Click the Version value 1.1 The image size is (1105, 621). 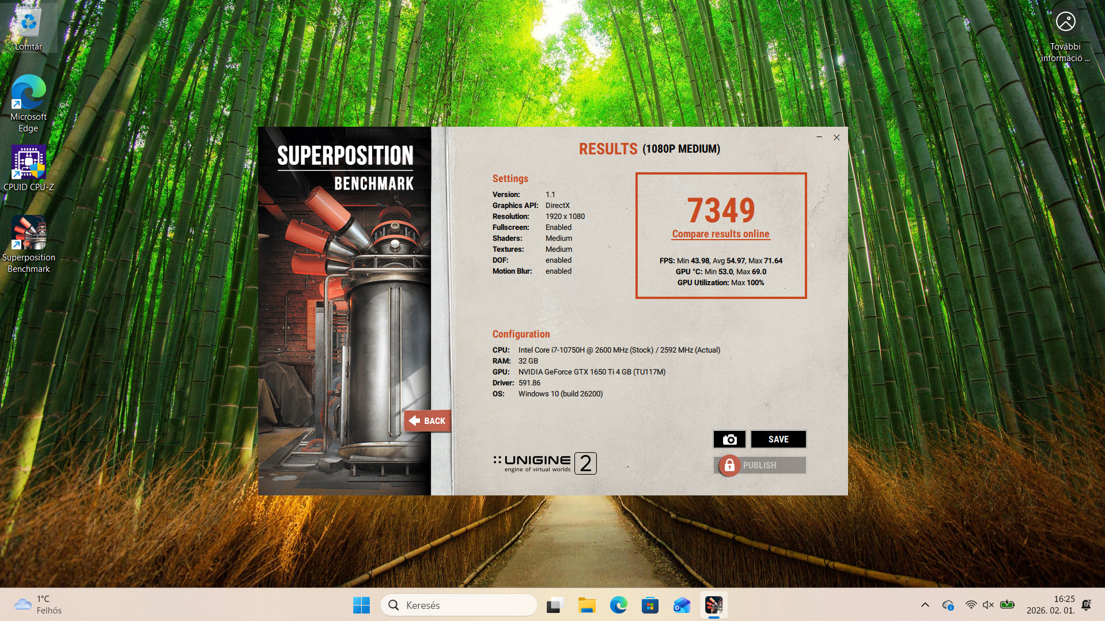coord(550,195)
